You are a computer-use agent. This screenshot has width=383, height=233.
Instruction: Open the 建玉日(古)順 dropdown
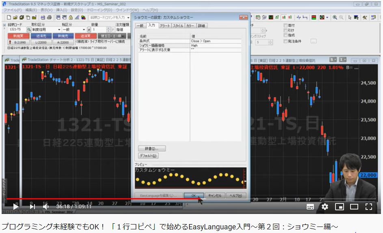[x=112, y=36]
